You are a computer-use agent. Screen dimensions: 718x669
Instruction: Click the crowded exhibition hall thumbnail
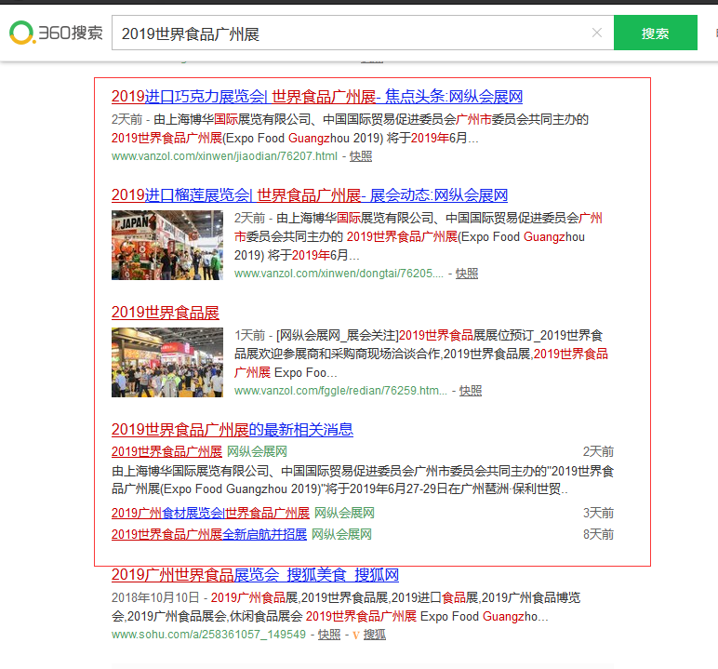click(167, 363)
